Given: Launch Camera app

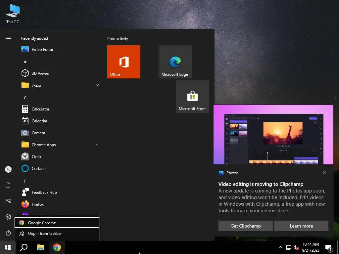Looking at the screenshot, I should pos(61,133).
